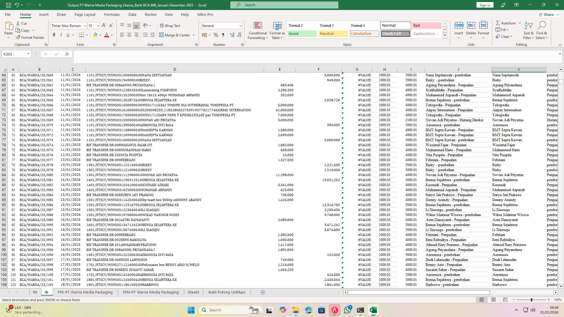
Task: Toggle Underline on the selection
Action: point(67,35)
